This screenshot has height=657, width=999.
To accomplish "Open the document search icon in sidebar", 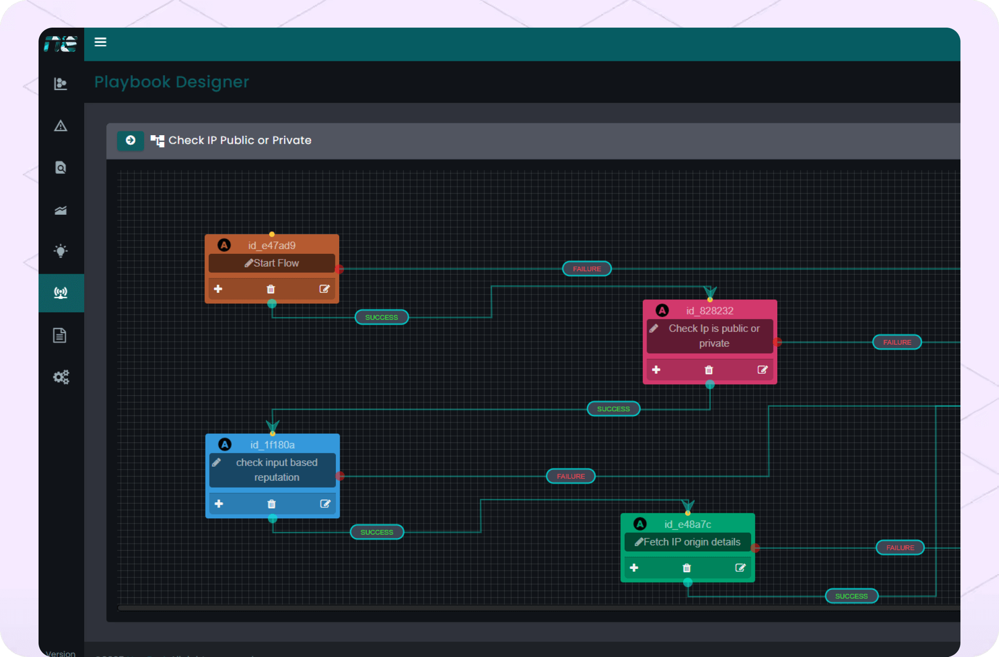I will (60, 168).
